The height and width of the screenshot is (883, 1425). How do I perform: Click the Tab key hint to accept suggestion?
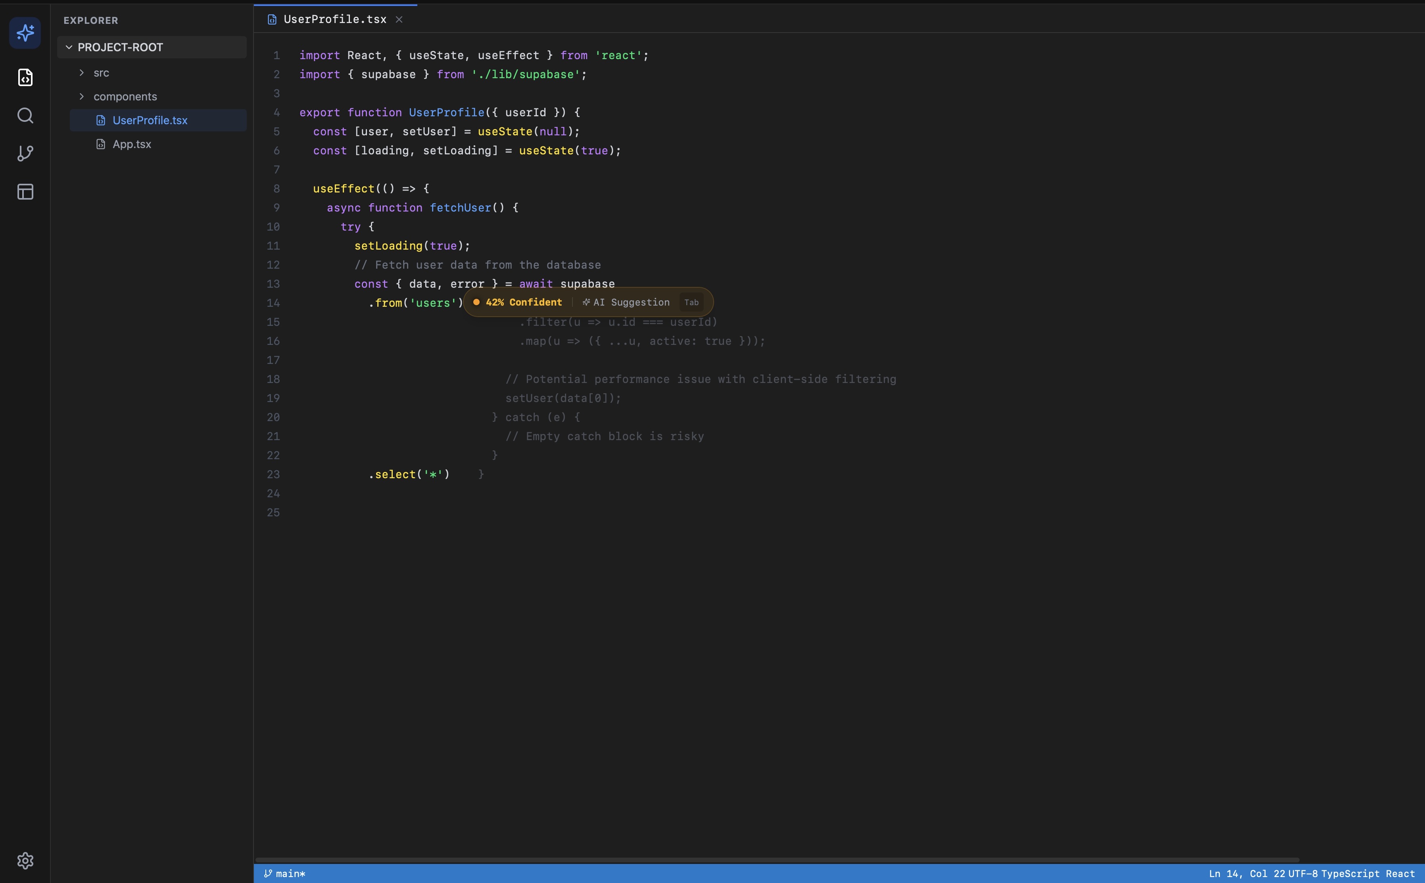pos(691,302)
